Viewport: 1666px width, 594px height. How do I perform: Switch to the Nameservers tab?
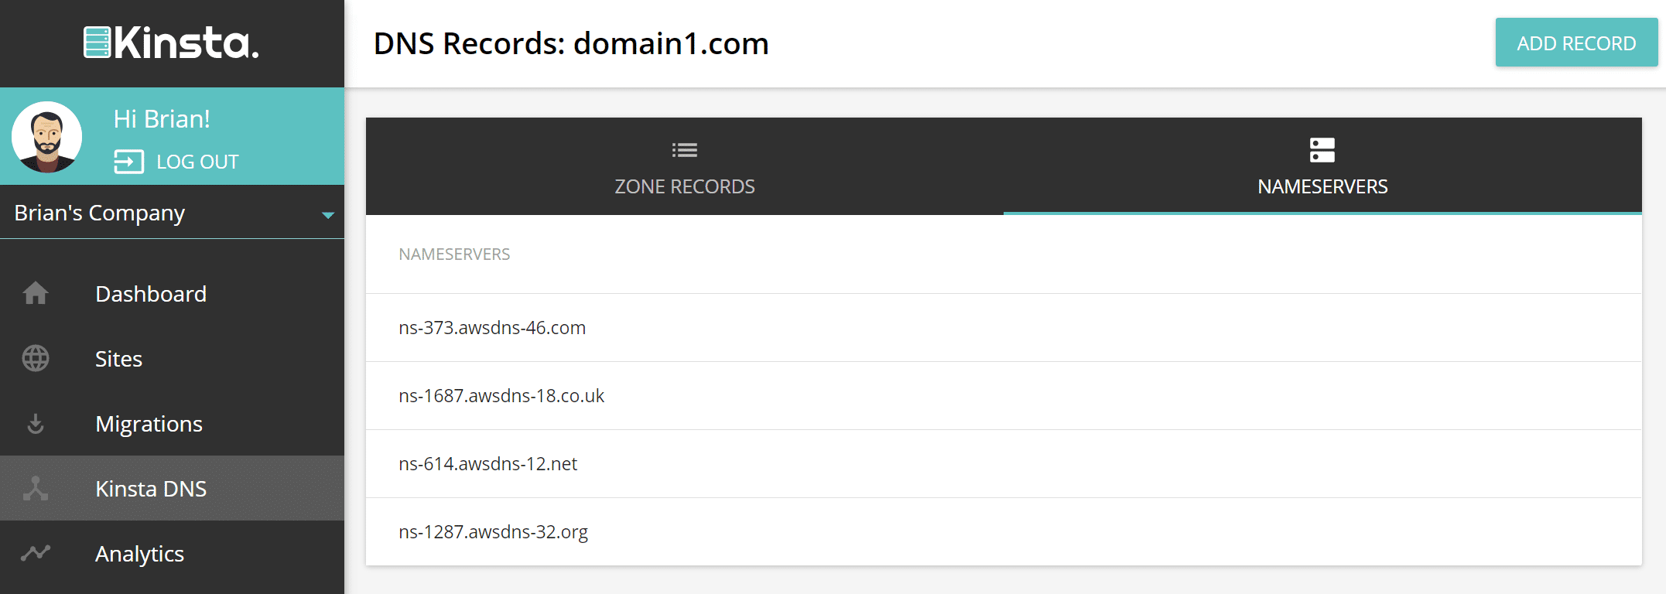pos(1322,166)
